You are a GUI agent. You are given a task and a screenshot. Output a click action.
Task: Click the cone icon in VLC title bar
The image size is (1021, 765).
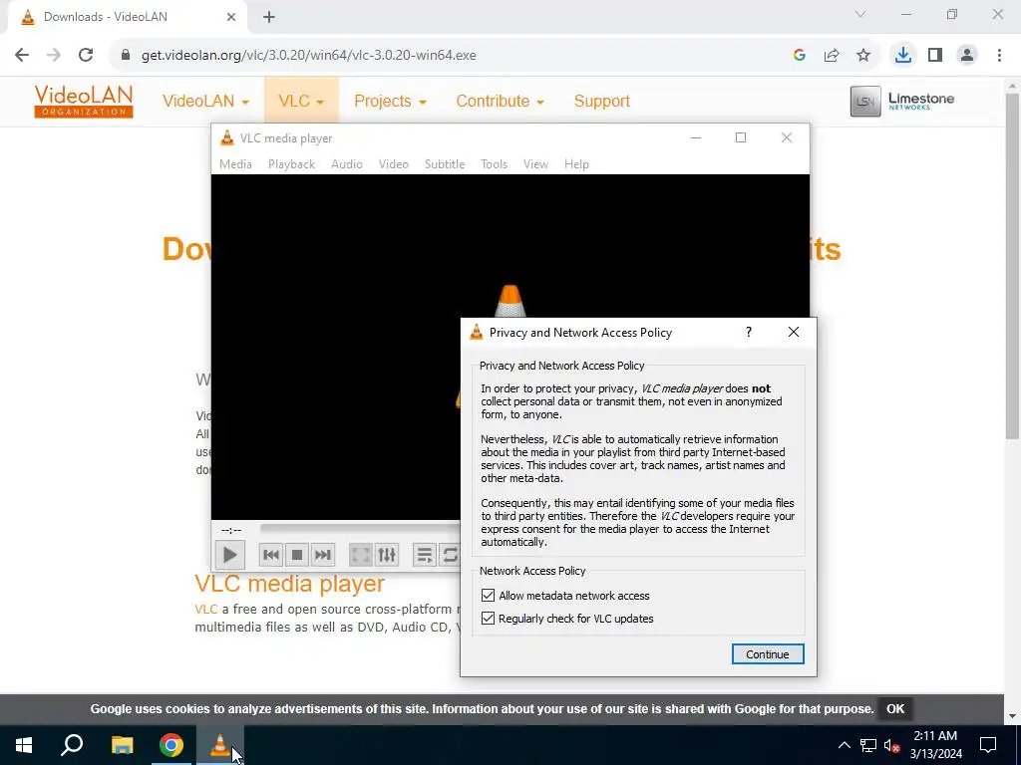pos(227,137)
